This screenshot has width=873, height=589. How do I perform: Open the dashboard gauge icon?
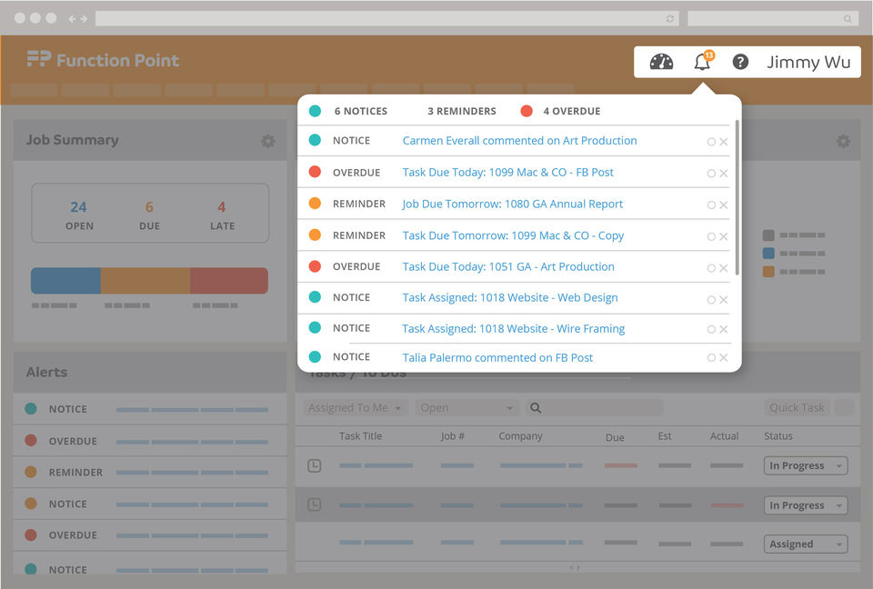tap(661, 62)
